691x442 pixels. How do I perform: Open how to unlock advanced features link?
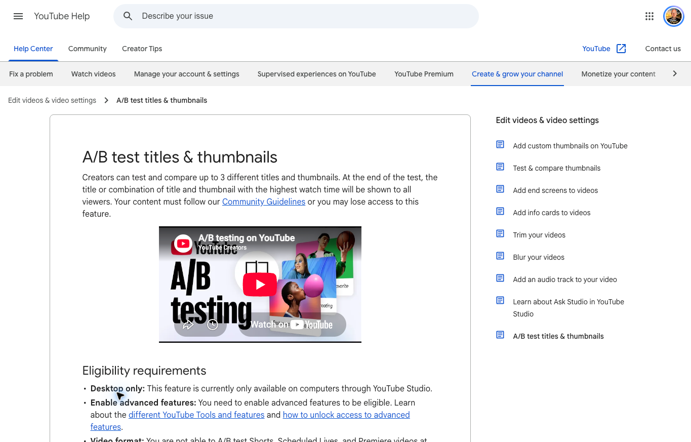click(x=346, y=415)
